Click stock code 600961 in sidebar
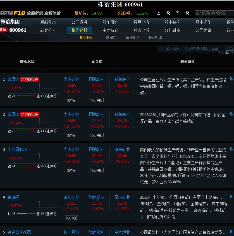This screenshot has width=234, height=236. click(18, 30)
